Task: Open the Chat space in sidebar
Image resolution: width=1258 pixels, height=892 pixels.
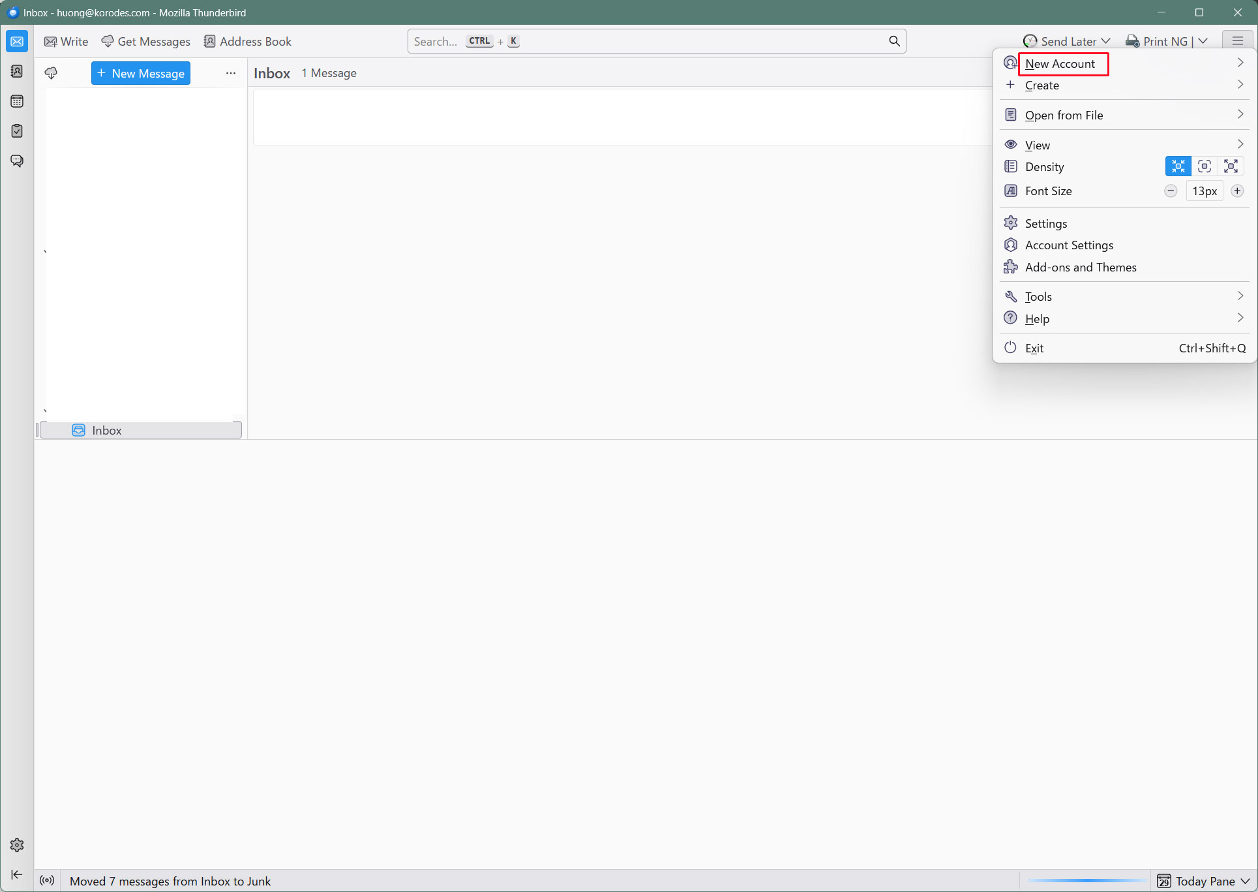Action: coord(17,161)
